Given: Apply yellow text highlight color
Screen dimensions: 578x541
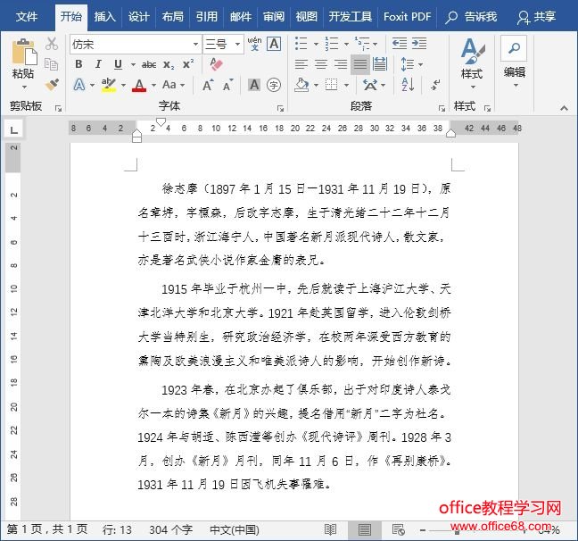Looking at the screenshot, I should click(x=109, y=85).
